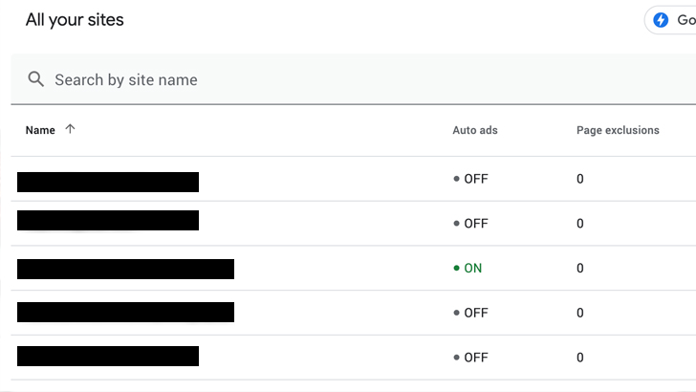This screenshot has width=696, height=392.
Task: Click the Auto ads column header
Action: pos(475,130)
